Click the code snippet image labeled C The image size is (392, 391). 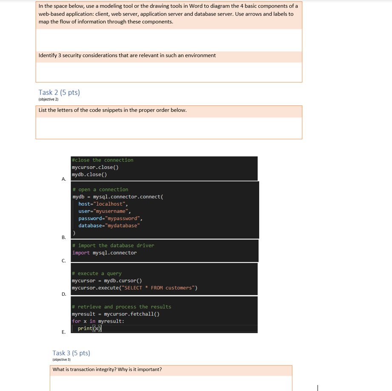(164, 250)
